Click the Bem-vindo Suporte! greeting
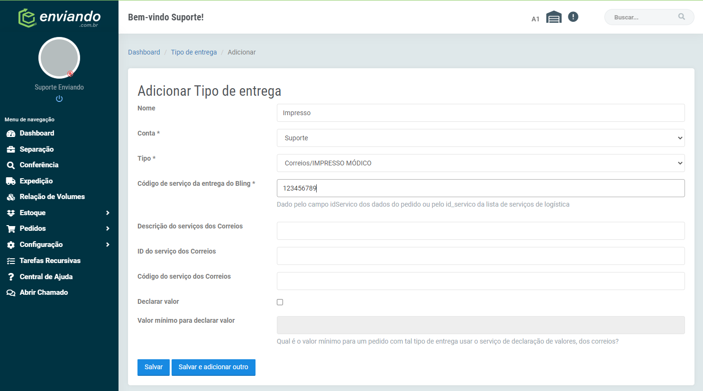 [166, 17]
